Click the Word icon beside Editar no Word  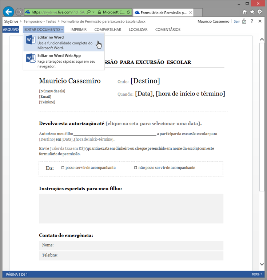pyautogui.click(x=31, y=40)
